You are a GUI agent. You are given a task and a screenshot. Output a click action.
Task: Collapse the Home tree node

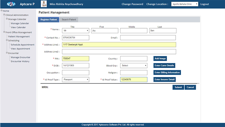[x=1, y=11]
